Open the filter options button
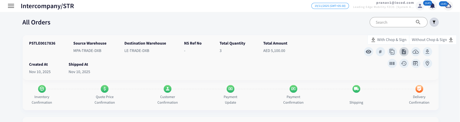Screen dimensions: 460x122 point(434,22)
